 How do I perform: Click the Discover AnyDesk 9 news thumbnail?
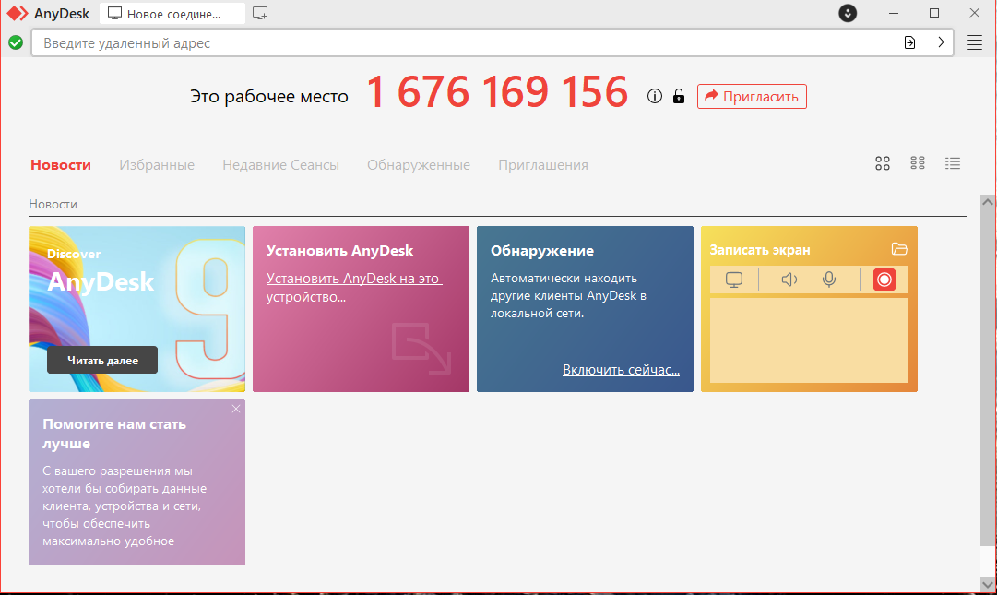(x=136, y=309)
